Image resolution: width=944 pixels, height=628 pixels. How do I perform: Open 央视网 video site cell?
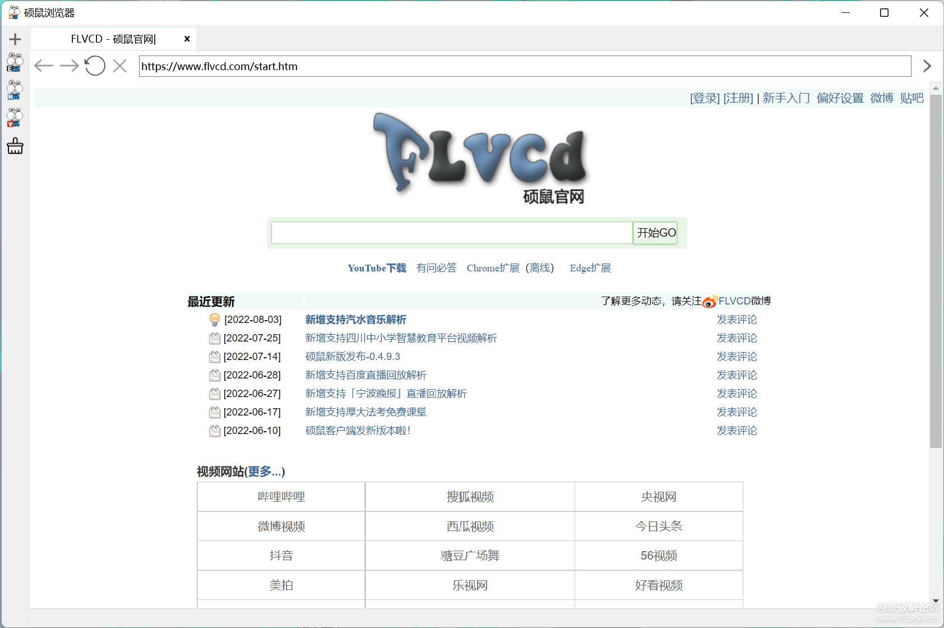click(659, 497)
